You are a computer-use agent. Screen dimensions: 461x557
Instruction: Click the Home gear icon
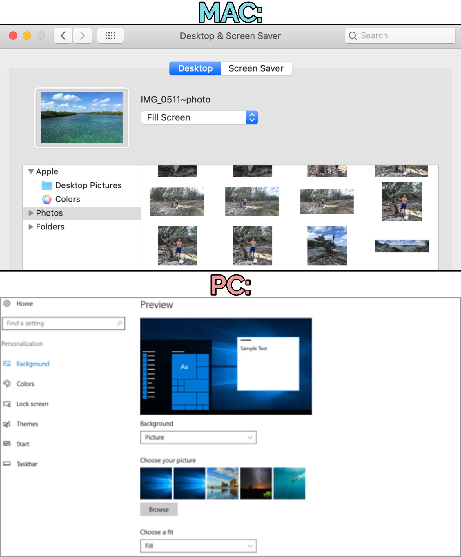7,303
